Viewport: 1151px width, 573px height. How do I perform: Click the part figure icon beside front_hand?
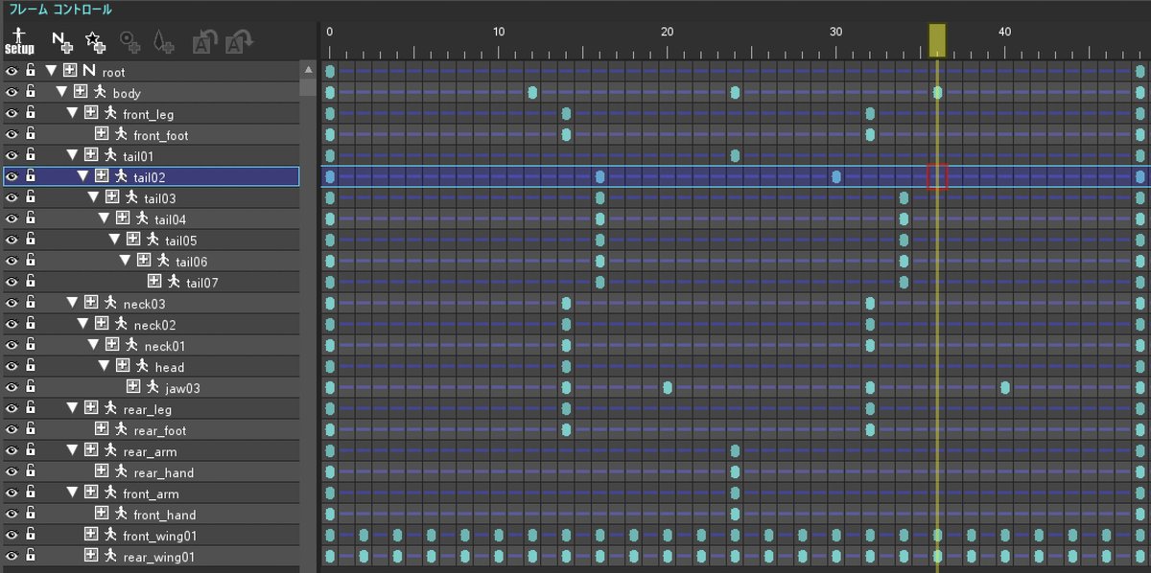tap(121, 514)
